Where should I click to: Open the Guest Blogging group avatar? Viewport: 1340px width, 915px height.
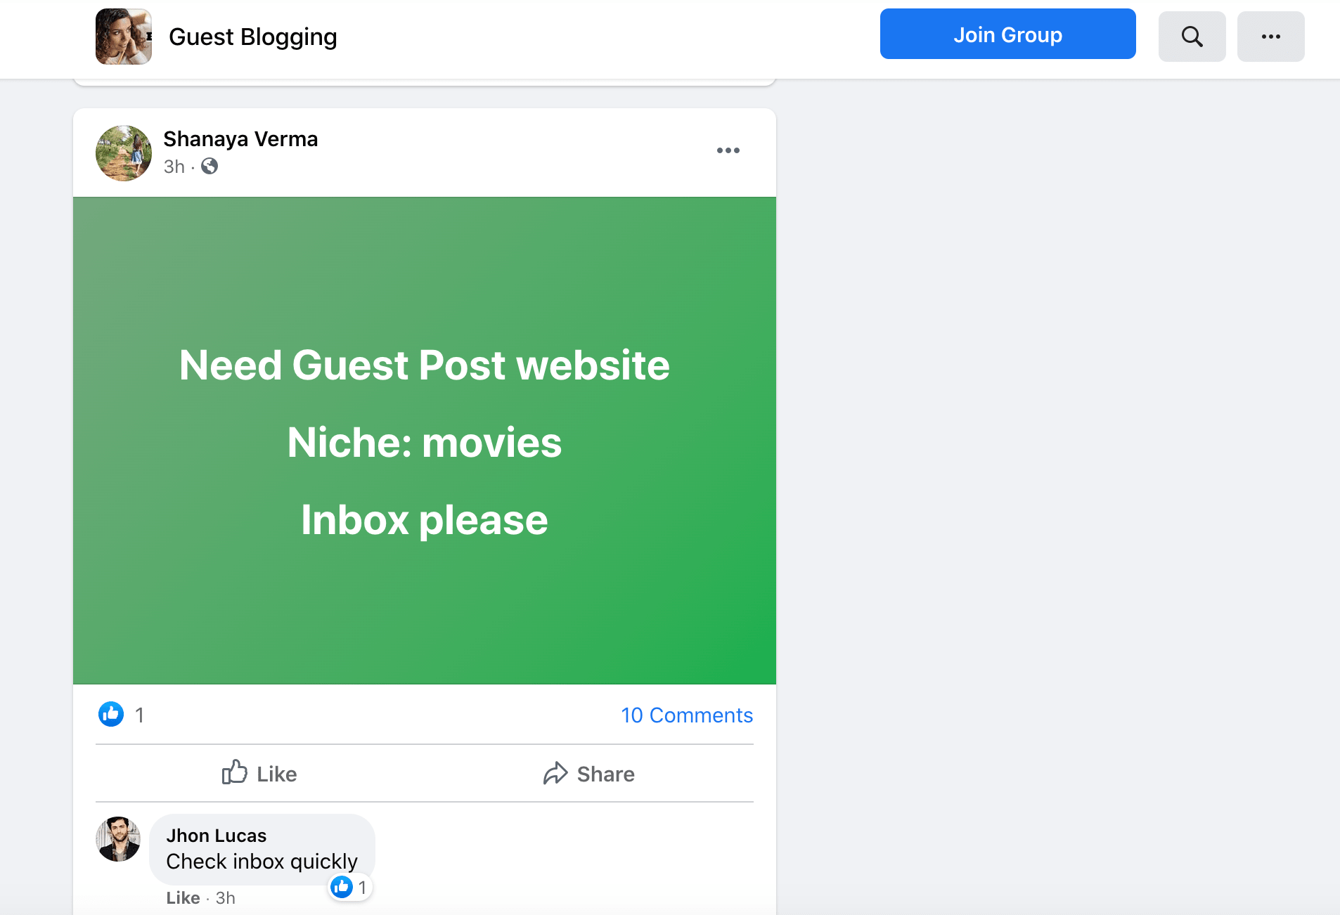pos(124,37)
